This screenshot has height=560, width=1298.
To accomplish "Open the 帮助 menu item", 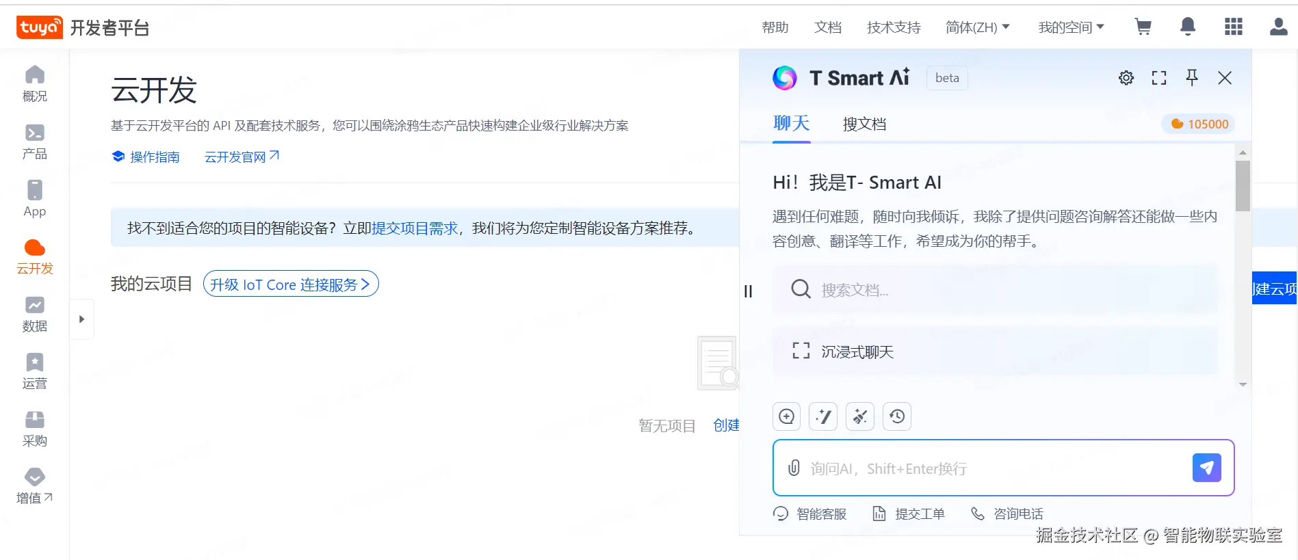I will (775, 27).
